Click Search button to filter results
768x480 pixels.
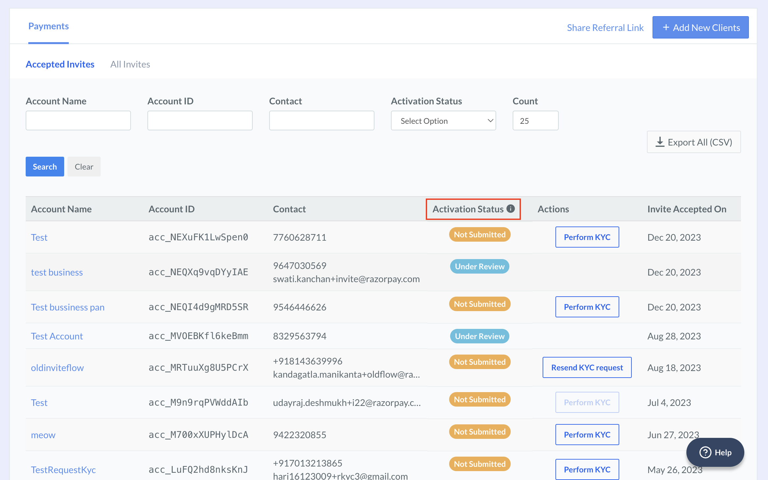pyautogui.click(x=44, y=166)
